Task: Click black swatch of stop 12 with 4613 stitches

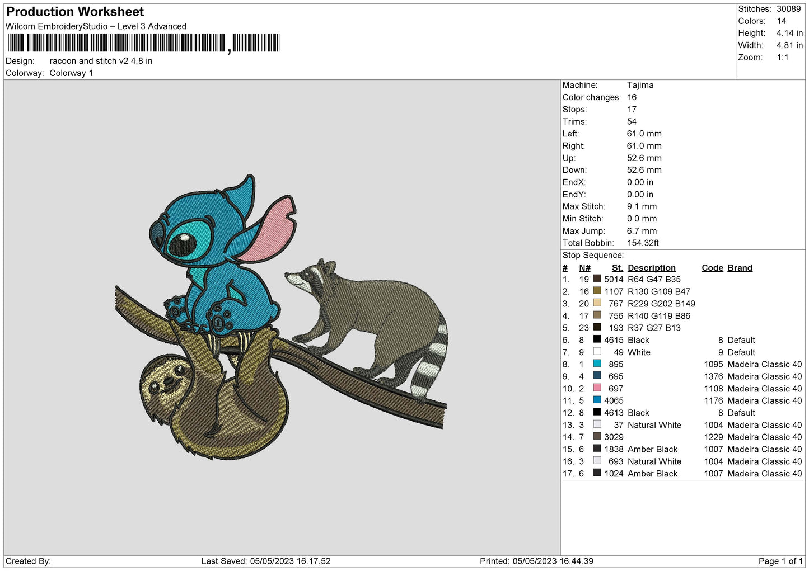Action: 597,412
